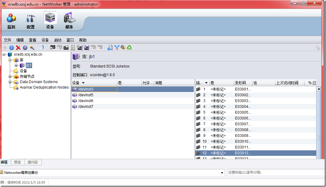Sort by the 插... slot column arrow
This screenshot has width=326, height=187.
click(206, 83)
